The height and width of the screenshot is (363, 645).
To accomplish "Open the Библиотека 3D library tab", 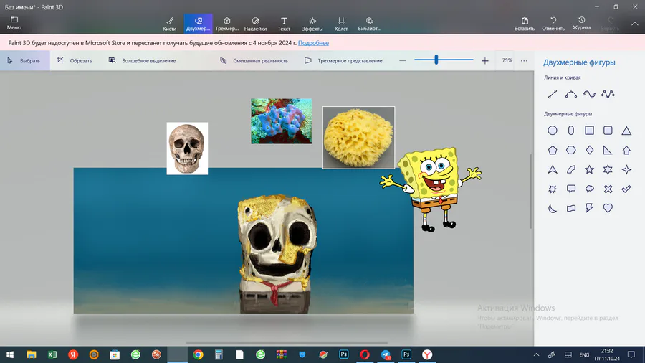I will click(x=369, y=24).
